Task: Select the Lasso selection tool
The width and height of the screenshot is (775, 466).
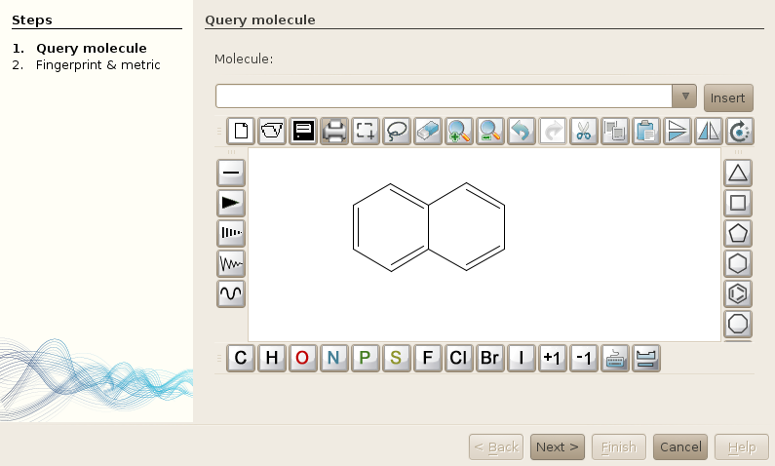Action: 397,131
